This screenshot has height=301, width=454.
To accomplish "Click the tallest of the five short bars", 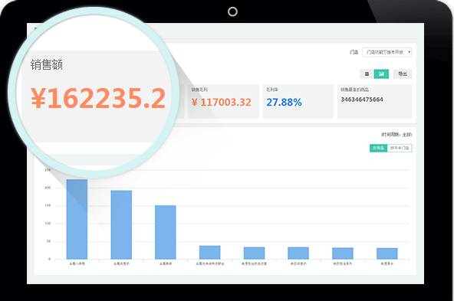I will coord(209,253).
